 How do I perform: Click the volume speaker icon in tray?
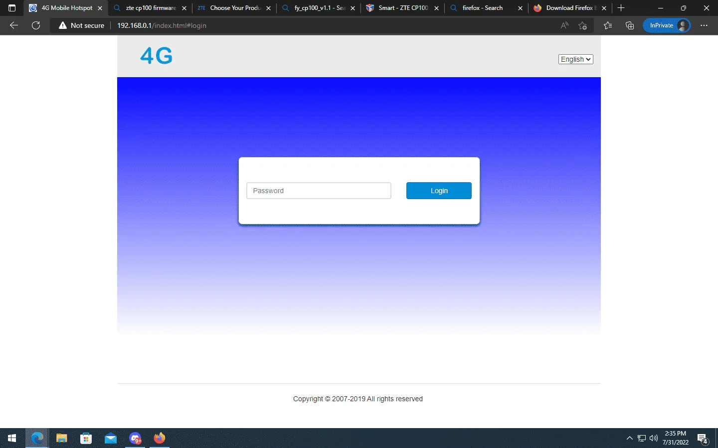[654, 438]
